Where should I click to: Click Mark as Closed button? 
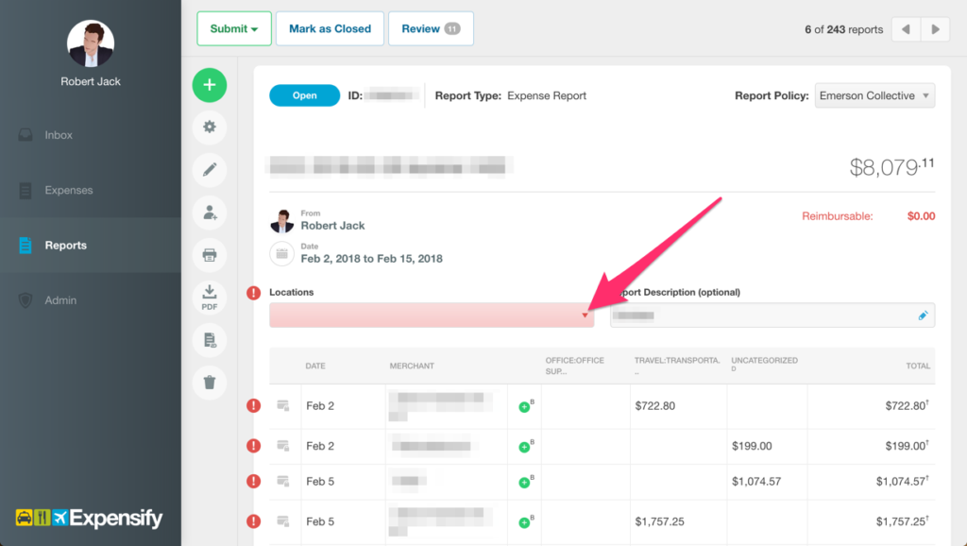coord(330,28)
